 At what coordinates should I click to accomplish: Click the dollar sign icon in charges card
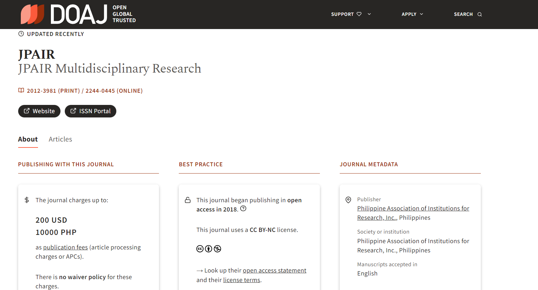pos(27,200)
